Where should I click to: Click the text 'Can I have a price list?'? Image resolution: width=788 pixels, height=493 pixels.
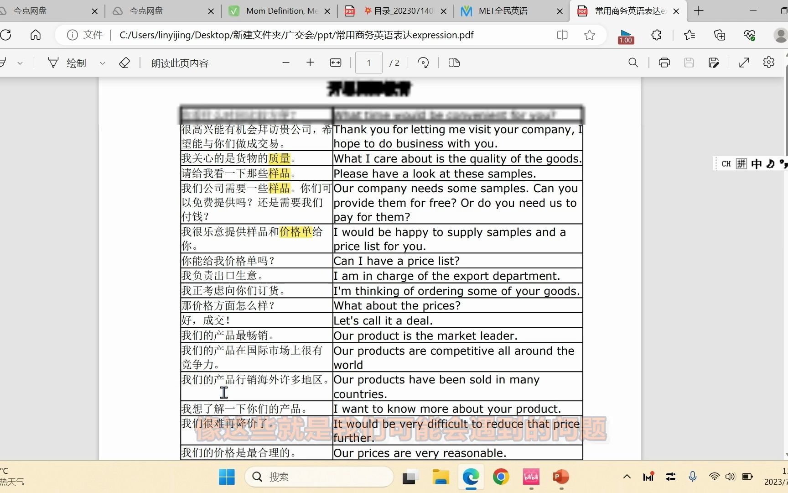tap(396, 261)
